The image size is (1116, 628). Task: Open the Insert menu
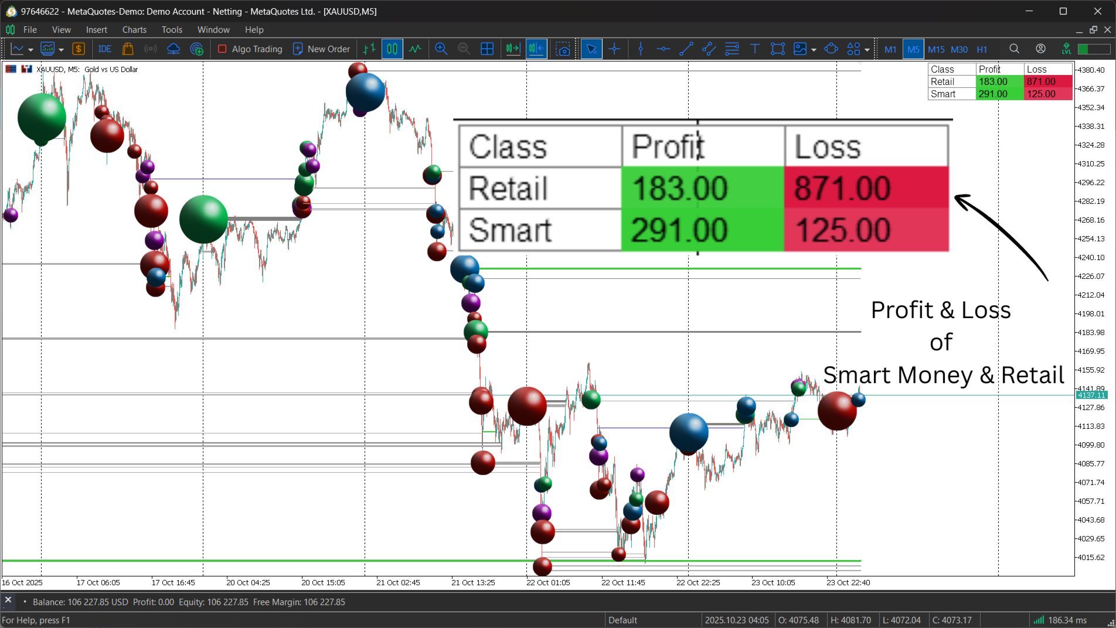97,29
